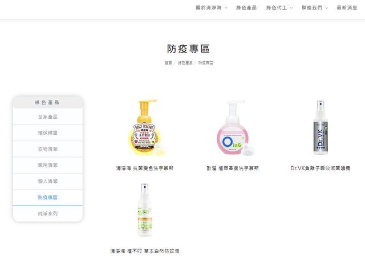Select the highlighted 防疫專區 sidebar item

click(x=47, y=197)
